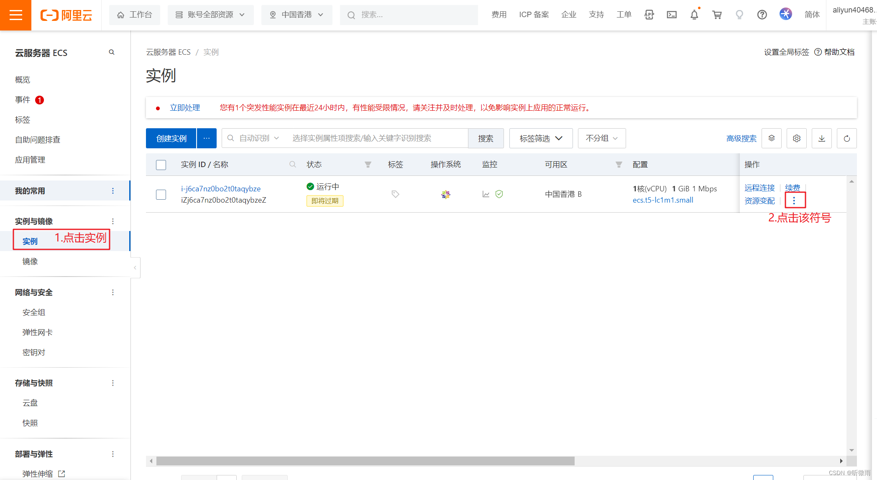Open three-dot menu beside 部署与弹性
Viewport: 877px width, 480px height.
[113, 454]
